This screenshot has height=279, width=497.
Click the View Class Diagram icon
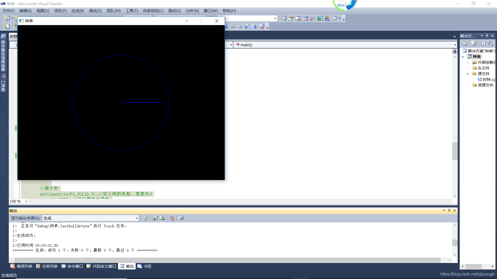click(x=490, y=43)
